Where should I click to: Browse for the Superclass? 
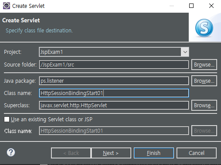tap(204, 105)
